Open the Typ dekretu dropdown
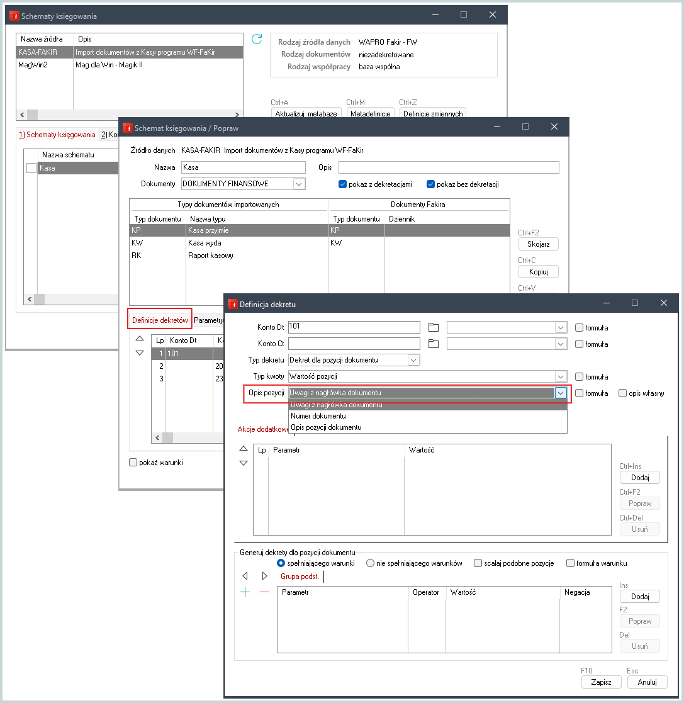The image size is (684, 703). (413, 360)
